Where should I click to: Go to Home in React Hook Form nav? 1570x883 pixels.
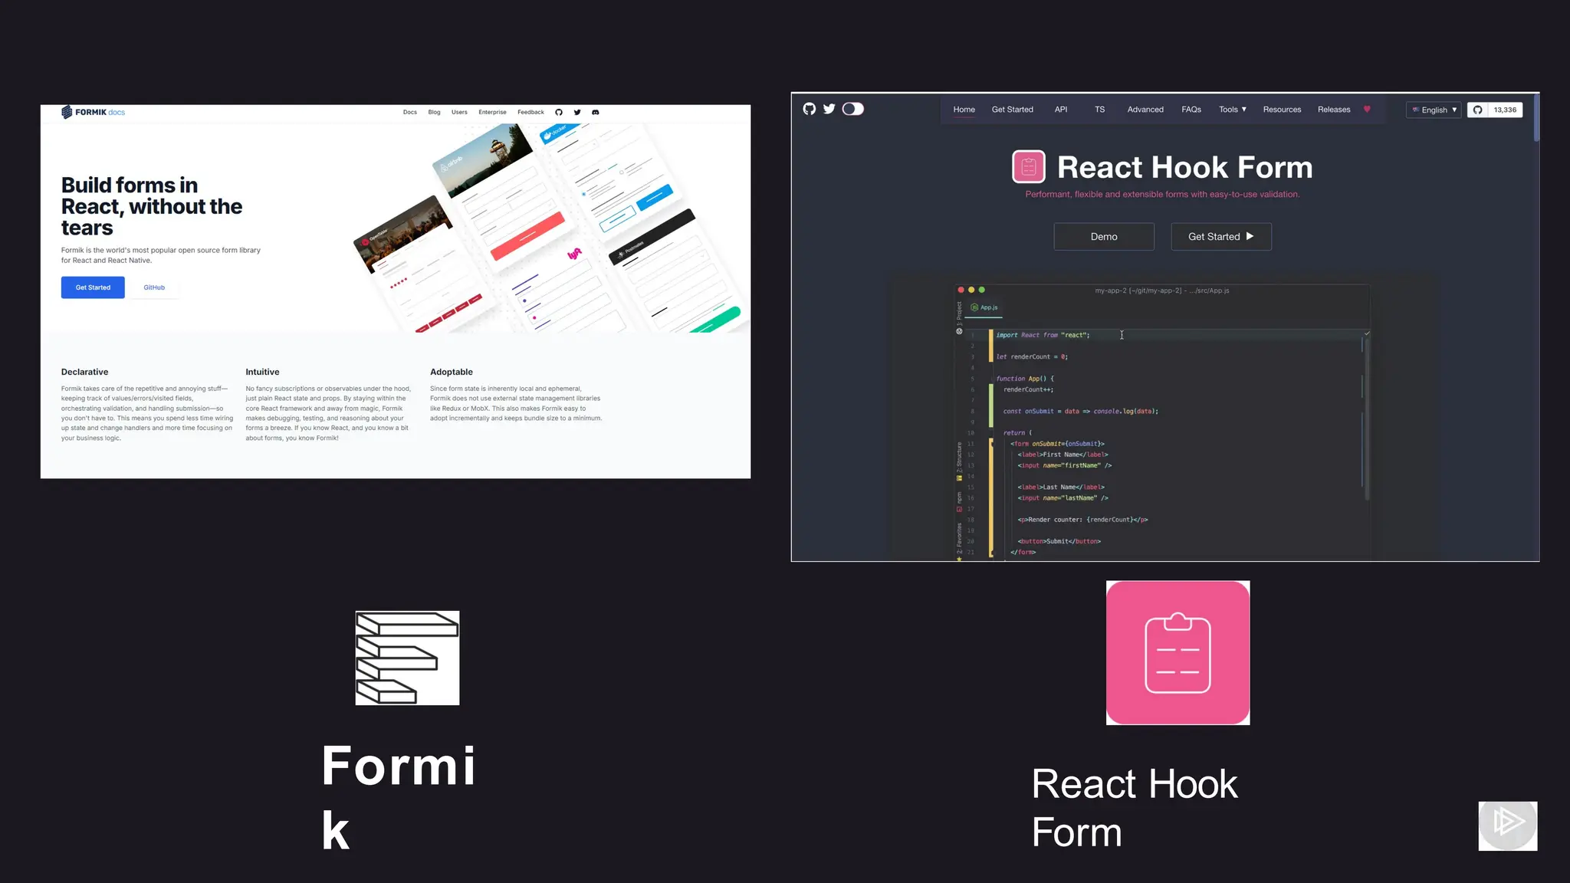[x=964, y=110]
